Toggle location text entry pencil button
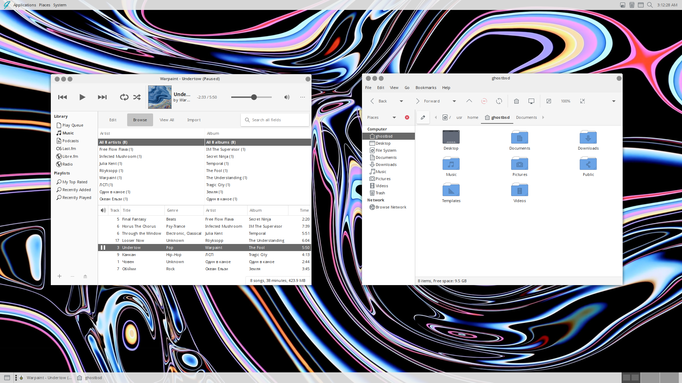The height and width of the screenshot is (383, 682). (x=423, y=117)
